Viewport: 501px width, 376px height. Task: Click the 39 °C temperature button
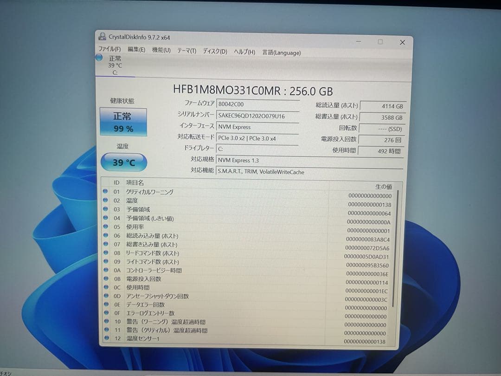124,162
